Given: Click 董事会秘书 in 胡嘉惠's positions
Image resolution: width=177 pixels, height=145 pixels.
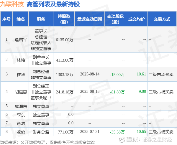Looking at the screenshot, I should point(41,98).
